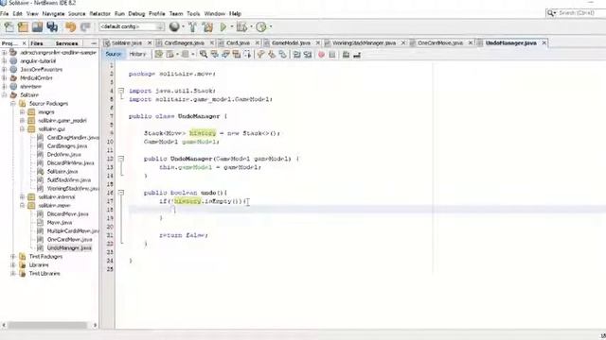Toggle Rectangular Selection in editor toolbar
The width and height of the screenshot is (606, 340).
click(x=247, y=55)
